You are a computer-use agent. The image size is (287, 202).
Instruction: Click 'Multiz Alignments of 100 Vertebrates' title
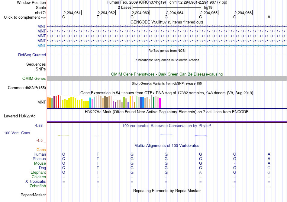coord(167,145)
